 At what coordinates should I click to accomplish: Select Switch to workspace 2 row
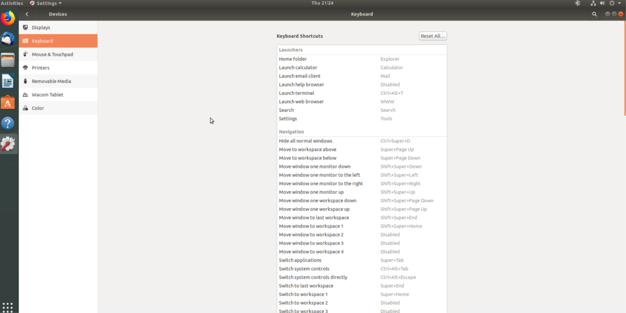point(362,303)
